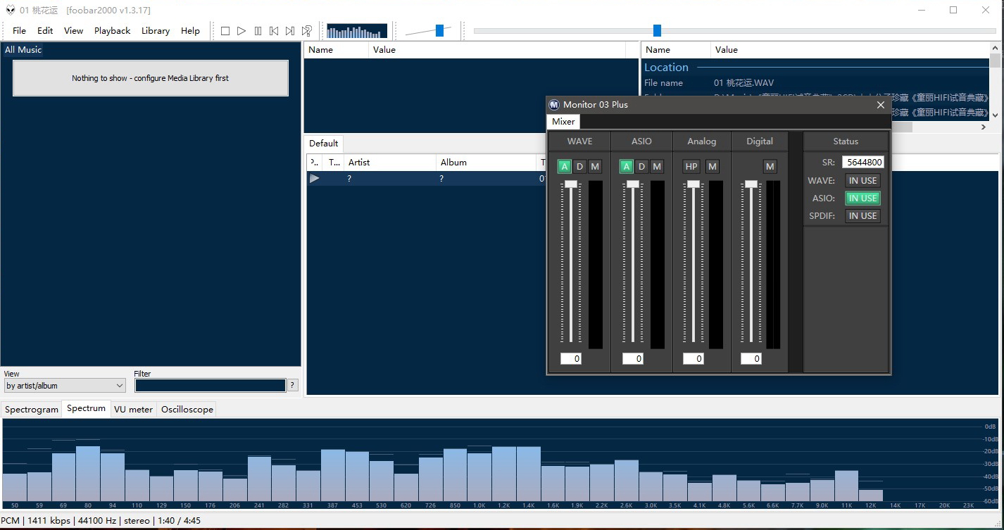Screen dimensions: 1004x530
Task: Click the Location section header in properties
Action: tap(666, 68)
